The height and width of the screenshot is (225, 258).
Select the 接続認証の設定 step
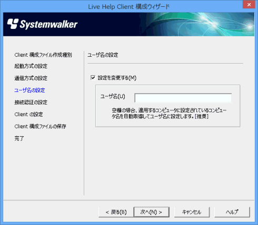(x=31, y=102)
